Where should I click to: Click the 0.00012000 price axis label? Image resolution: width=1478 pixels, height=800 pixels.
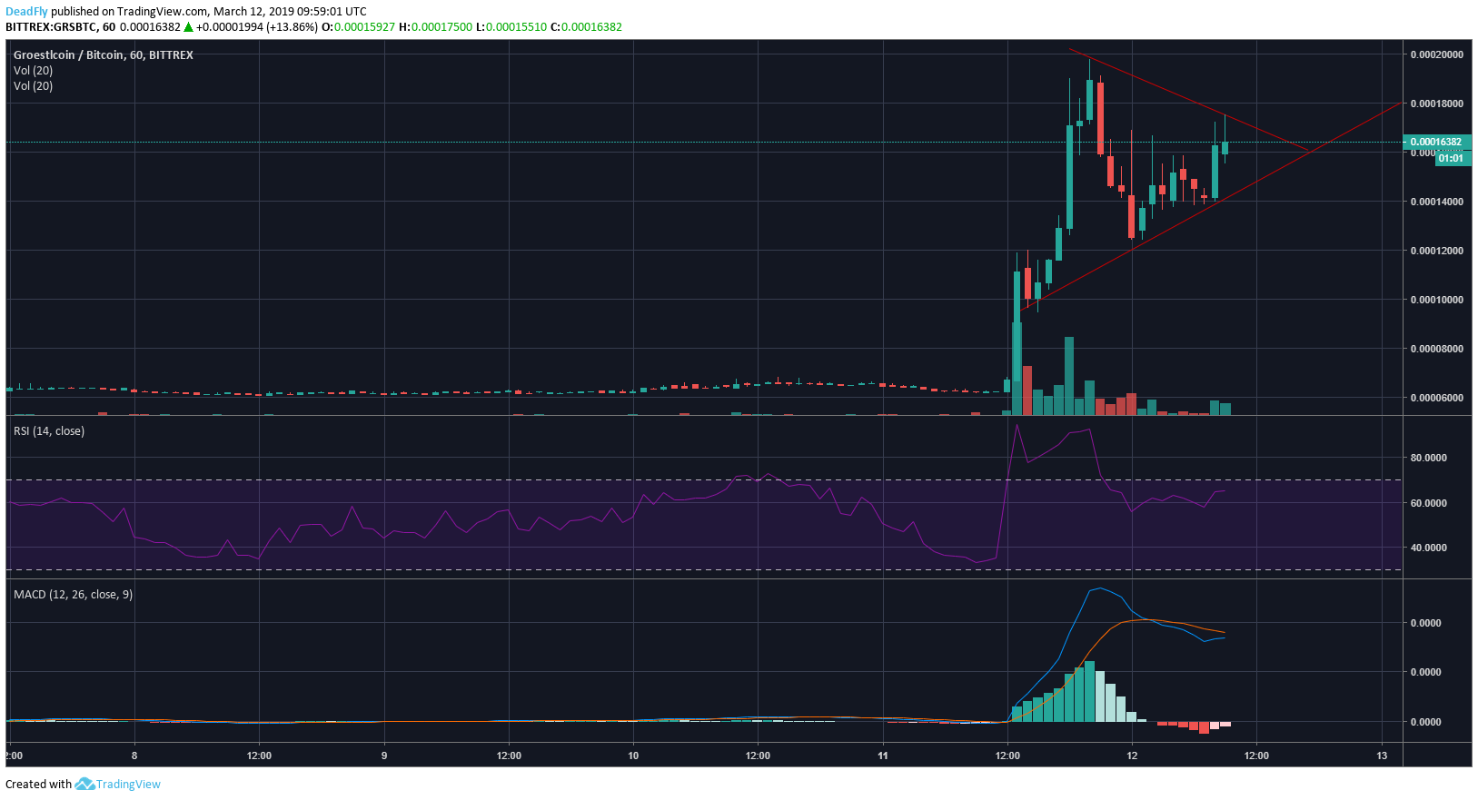click(x=1436, y=251)
